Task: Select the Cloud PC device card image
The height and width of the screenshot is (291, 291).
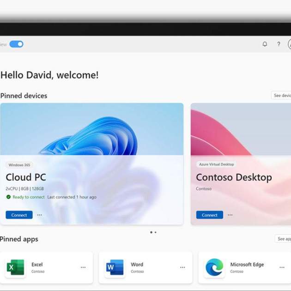Action: pyautogui.click(x=91, y=129)
